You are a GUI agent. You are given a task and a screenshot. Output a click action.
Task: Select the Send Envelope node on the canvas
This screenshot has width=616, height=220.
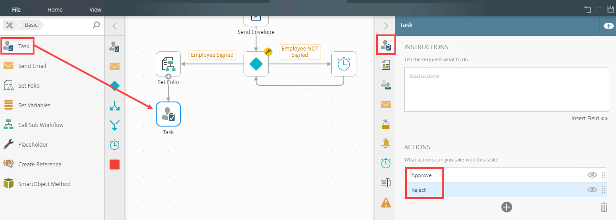256,21
